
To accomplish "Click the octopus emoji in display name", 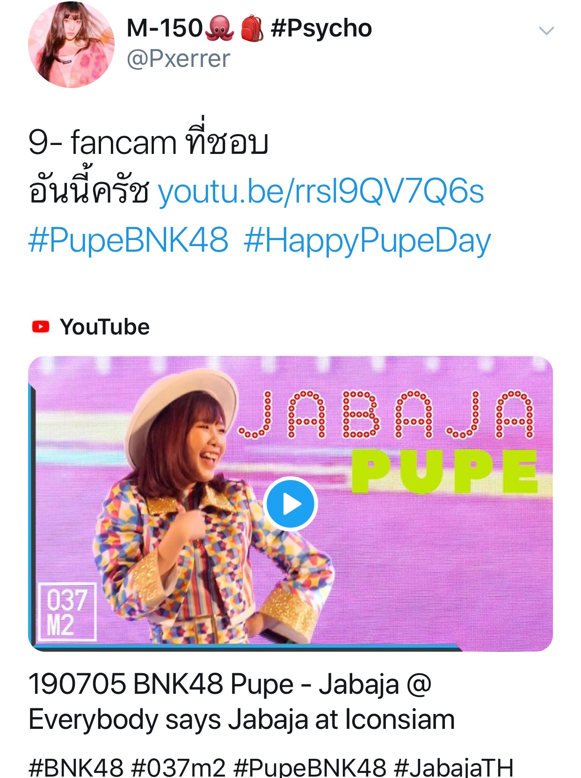I will click(x=220, y=28).
